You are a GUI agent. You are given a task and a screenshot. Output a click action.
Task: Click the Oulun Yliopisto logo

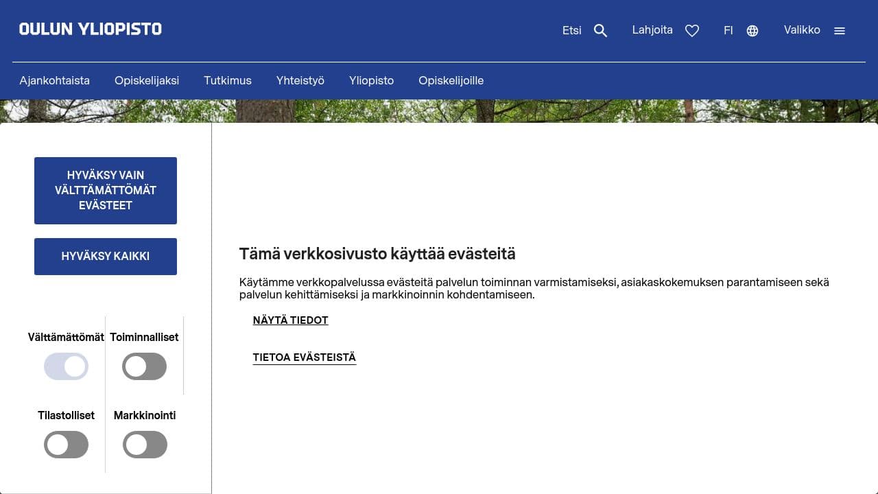tap(90, 29)
